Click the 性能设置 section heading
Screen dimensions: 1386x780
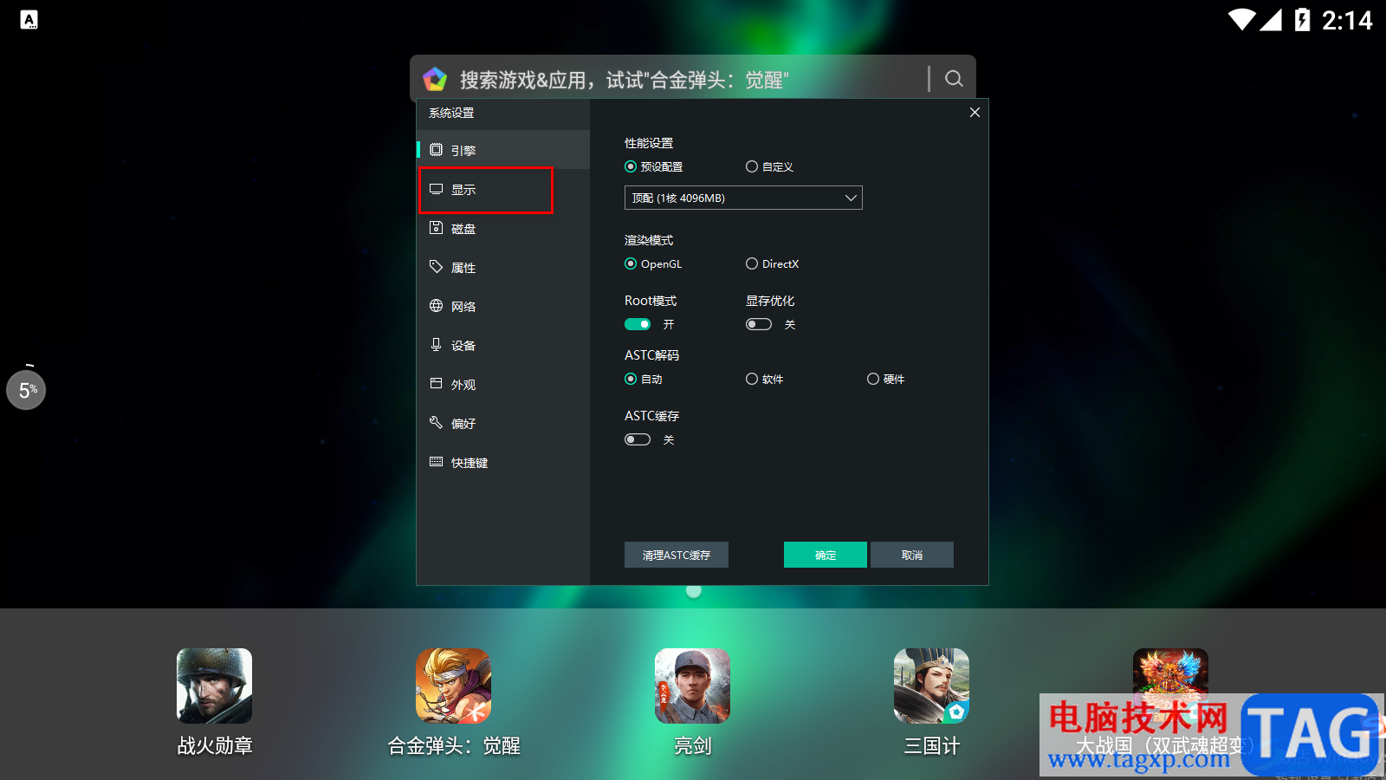649,143
